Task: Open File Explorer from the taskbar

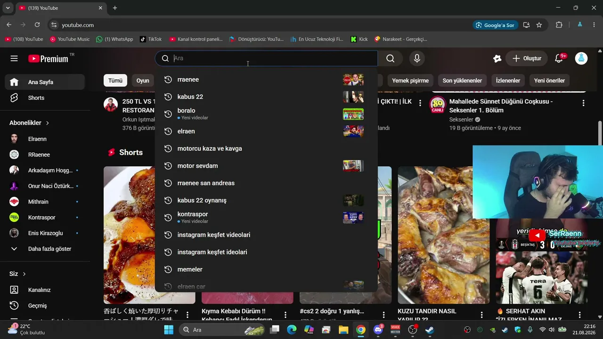Action: pos(343,330)
